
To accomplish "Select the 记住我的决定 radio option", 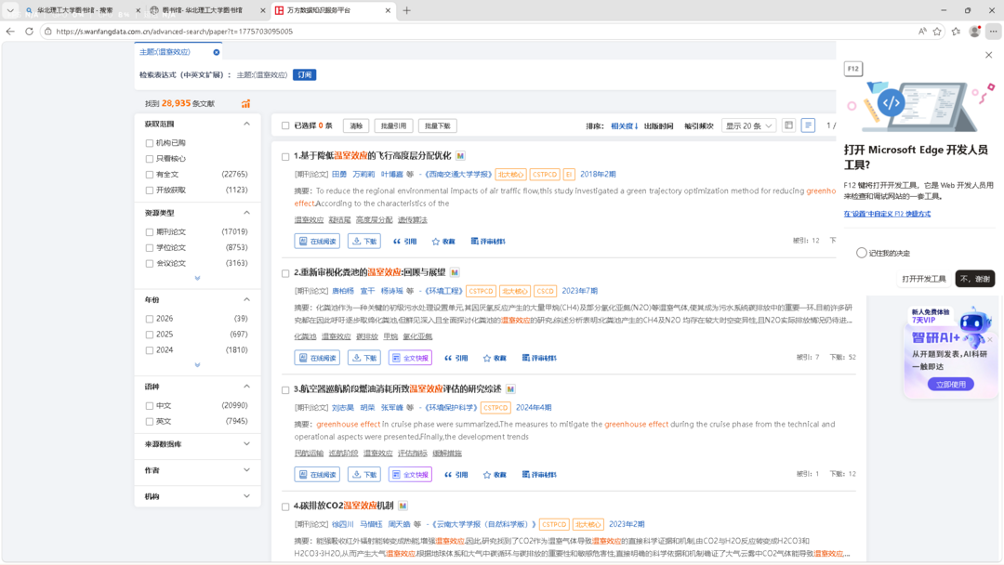I will click(861, 253).
